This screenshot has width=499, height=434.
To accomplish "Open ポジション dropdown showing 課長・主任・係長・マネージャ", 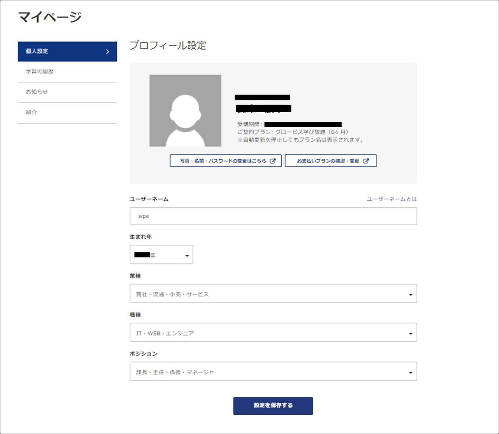I will (x=273, y=372).
